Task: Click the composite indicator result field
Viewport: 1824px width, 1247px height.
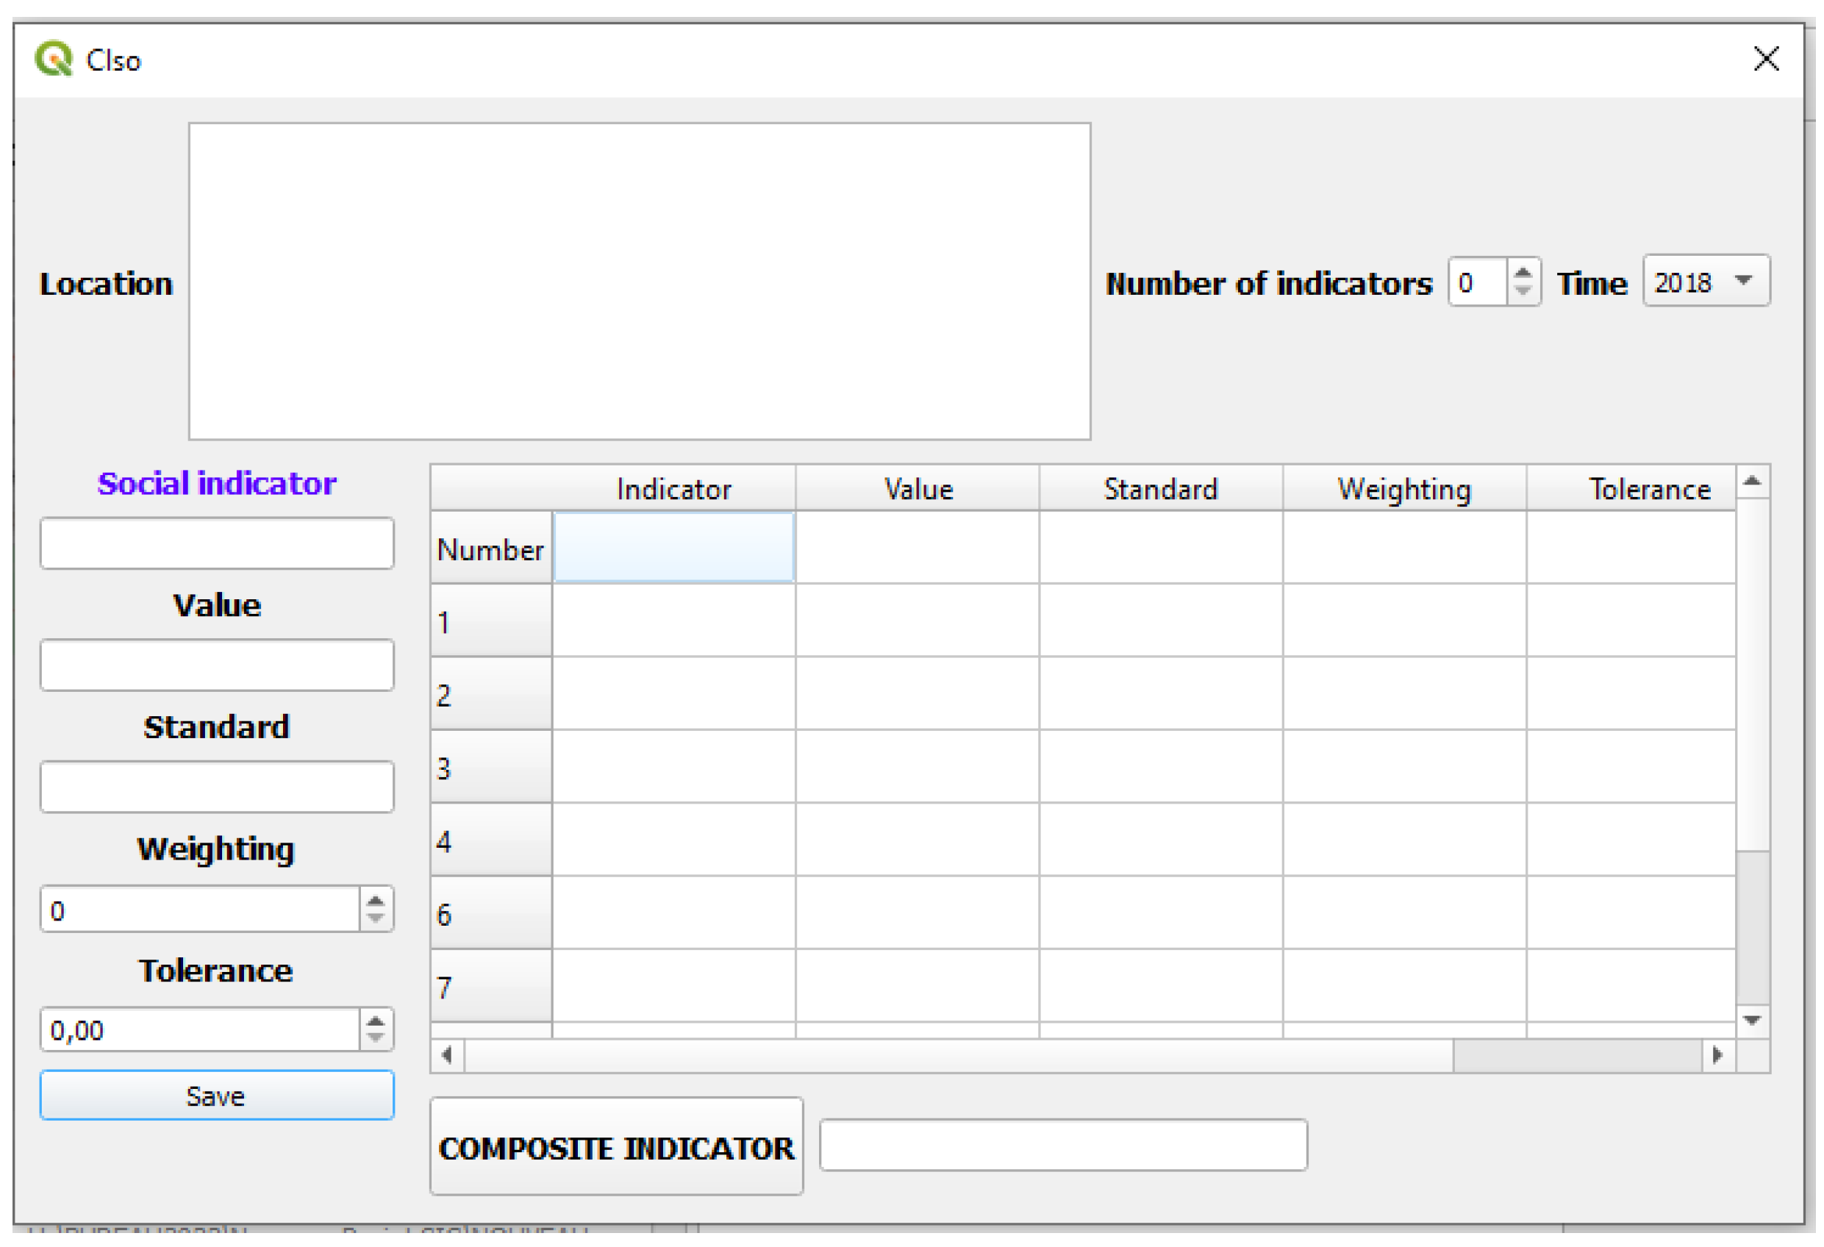Action: (x=1062, y=1146)
